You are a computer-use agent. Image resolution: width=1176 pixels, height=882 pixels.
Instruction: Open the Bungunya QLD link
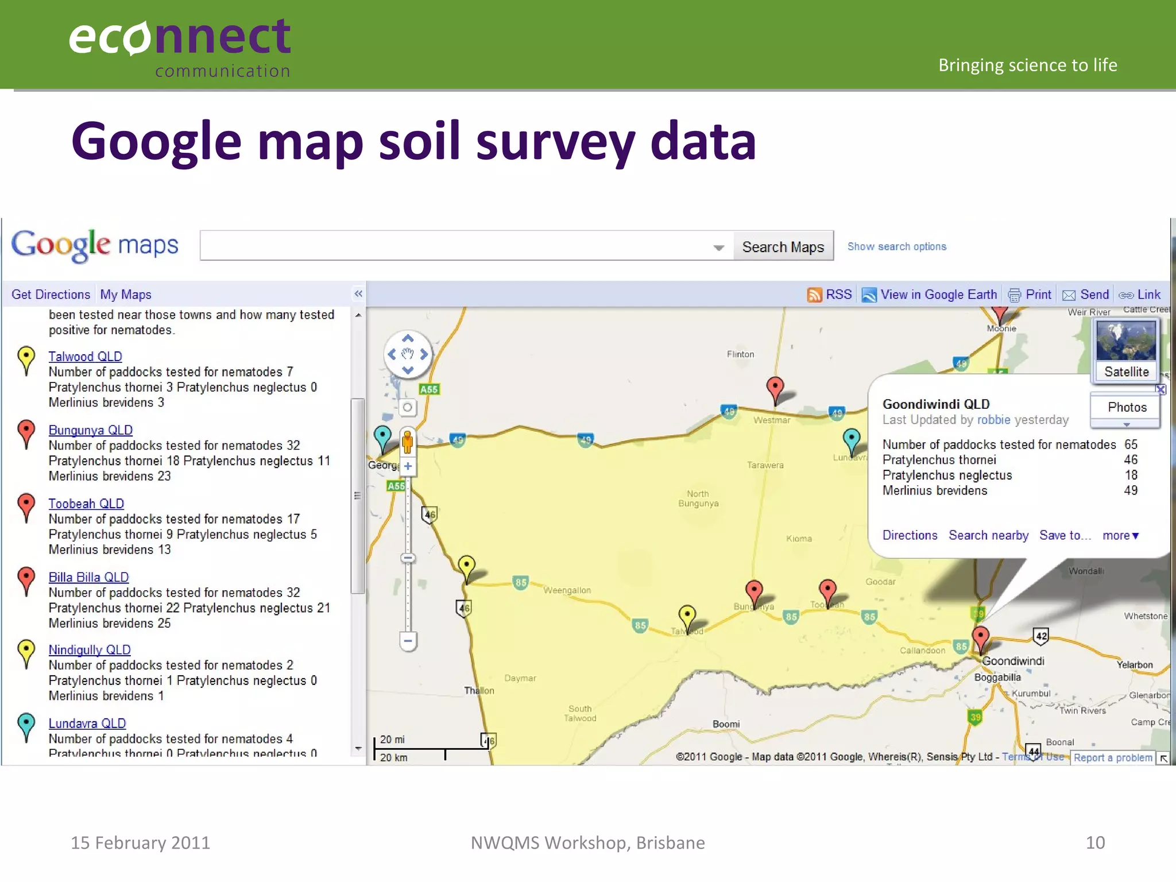pos(90,430)
